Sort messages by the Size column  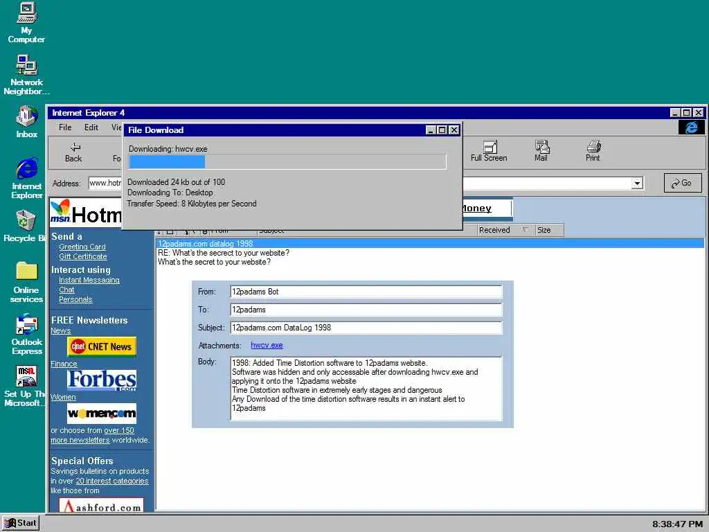[548, 230]
